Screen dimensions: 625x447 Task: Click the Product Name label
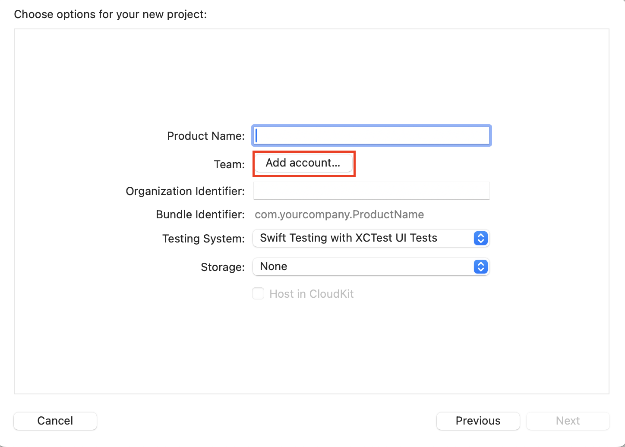[x=206, y=136]
